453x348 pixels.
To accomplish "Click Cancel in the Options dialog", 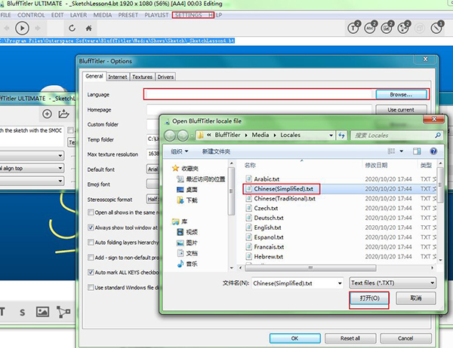I will [x=405, y=338].
